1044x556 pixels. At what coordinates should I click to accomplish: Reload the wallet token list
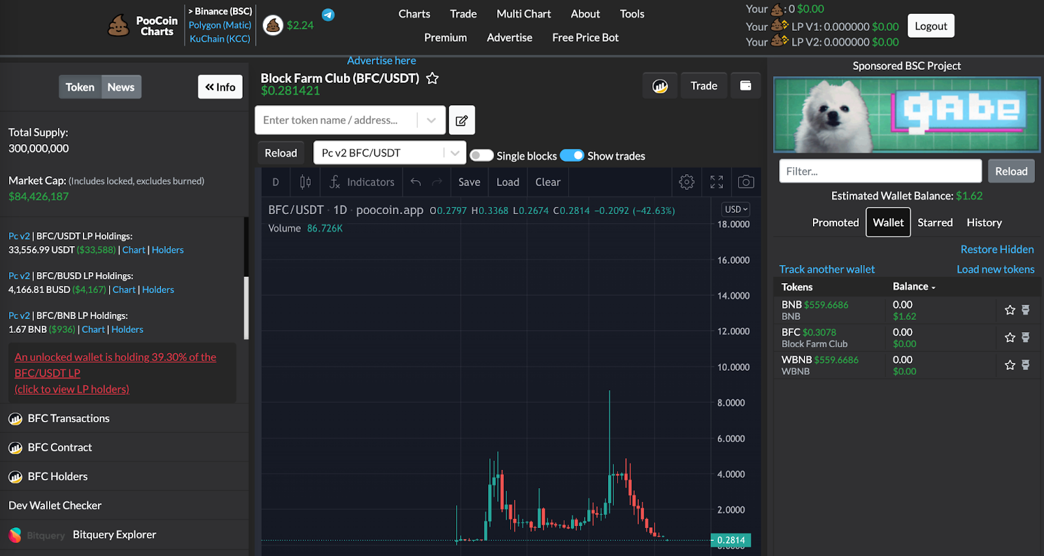pos(1011,171)
